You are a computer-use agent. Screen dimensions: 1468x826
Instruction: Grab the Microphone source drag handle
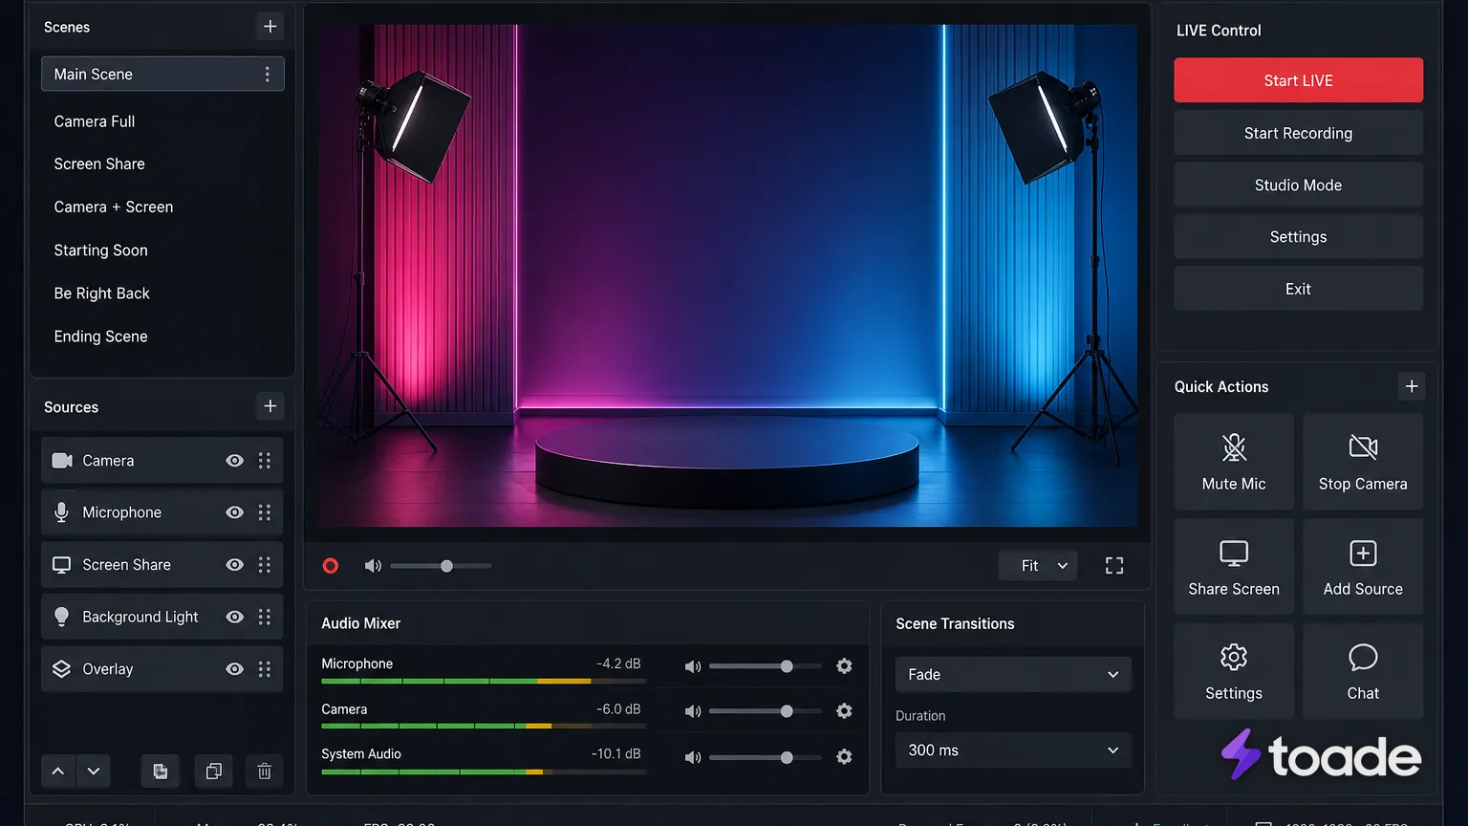[x=265, y=512]
